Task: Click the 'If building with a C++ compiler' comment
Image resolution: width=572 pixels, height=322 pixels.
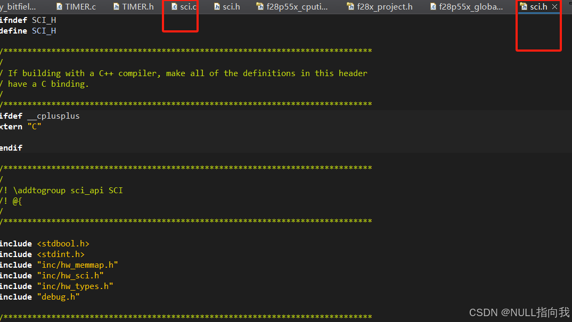Action: tap(184, 73)
